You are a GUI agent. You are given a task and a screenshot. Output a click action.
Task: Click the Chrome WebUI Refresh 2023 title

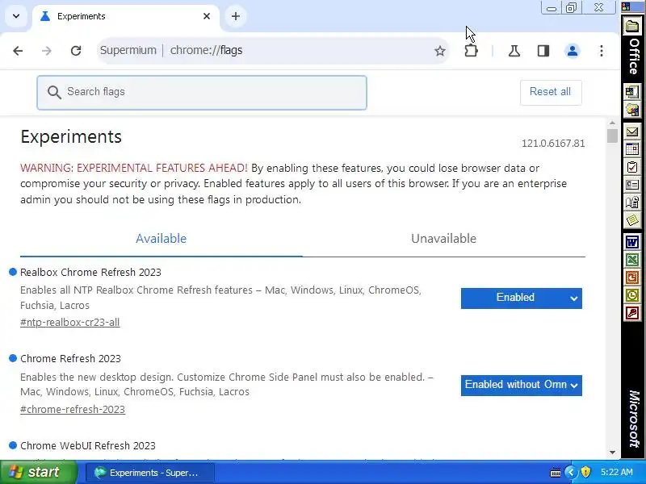point(88,446)
